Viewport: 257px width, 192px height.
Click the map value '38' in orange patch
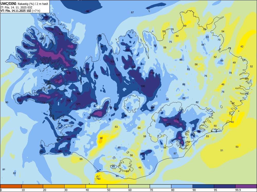pos(101,138)
